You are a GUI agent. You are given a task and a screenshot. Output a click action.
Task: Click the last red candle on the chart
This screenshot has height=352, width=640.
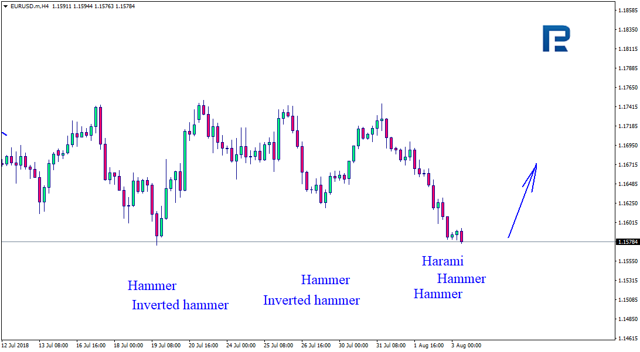462,236
